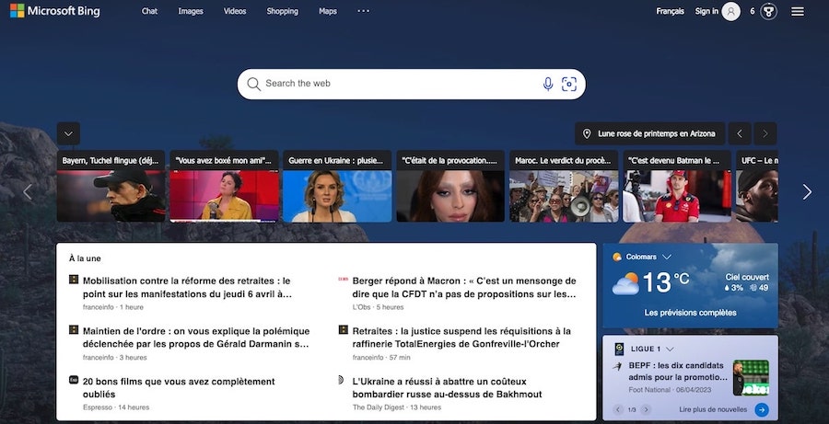Click the 13 °C temperature

[666, 282]
